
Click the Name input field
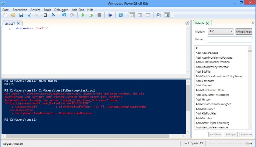[230, 39]
